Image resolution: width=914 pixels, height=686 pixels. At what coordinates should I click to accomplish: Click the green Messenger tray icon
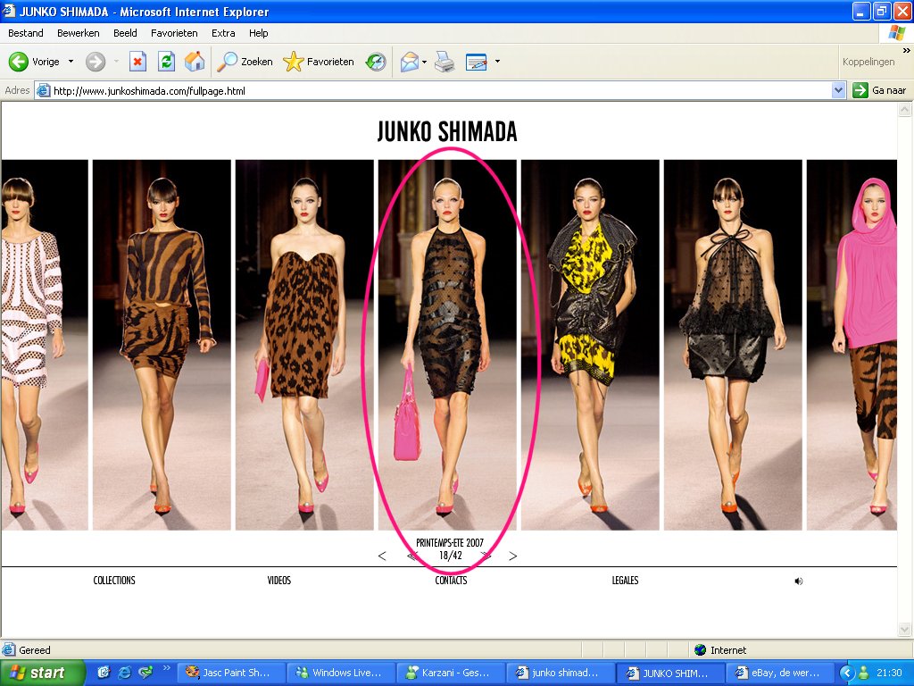pyautogui.click(x=864, y=673)
